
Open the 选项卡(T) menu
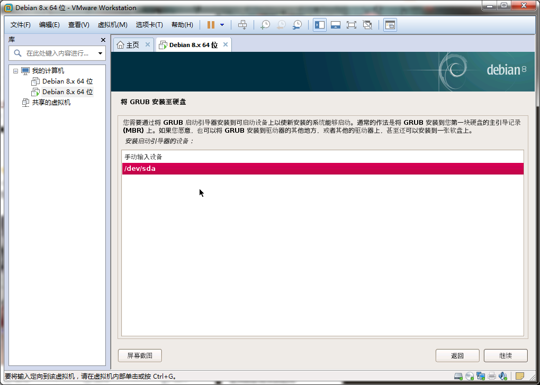(x=149, y=25)
